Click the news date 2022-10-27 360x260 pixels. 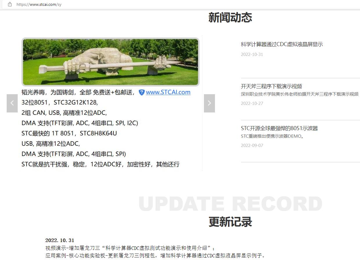[252, 103]
